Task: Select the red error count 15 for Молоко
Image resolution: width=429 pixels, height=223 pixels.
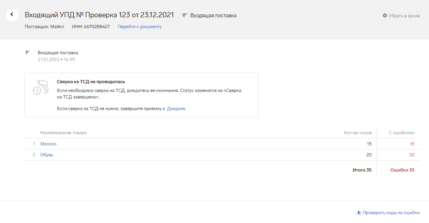Action: (x=411, y=144)
